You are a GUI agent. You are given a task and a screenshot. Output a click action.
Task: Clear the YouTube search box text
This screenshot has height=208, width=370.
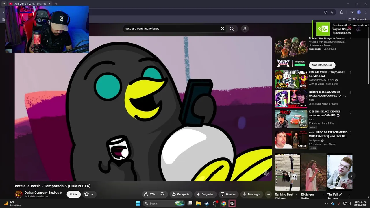223,29
